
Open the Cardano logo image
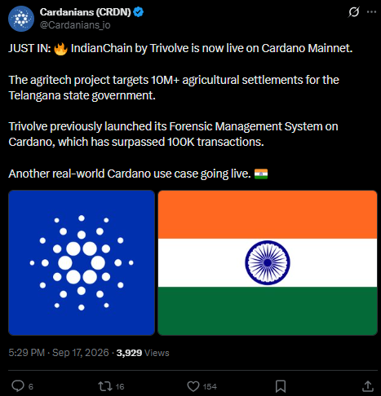[x=82, y=262]
